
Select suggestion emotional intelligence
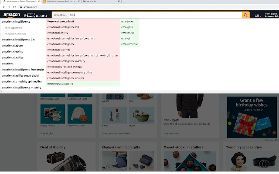pyautogui.click(x=16, y=21)
